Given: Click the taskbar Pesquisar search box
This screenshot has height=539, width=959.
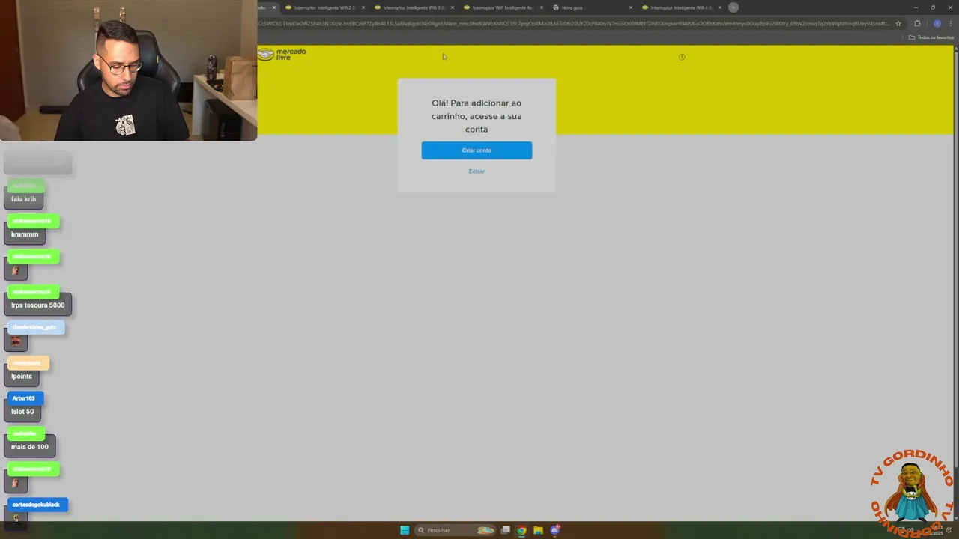Looking at the screenshot, I should pos(456,530).
